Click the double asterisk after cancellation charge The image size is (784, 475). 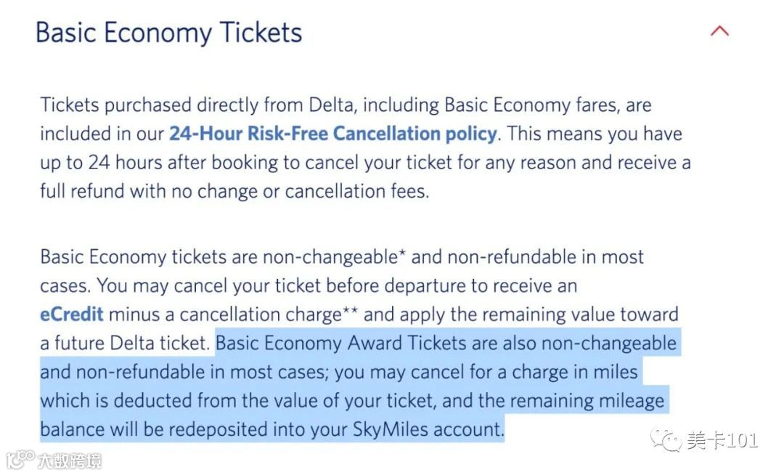tap(351, 312)
